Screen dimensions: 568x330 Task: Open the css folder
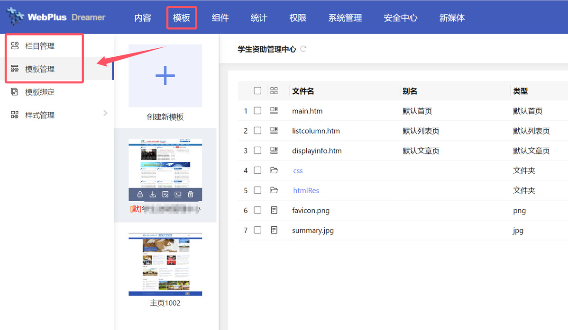298,171
